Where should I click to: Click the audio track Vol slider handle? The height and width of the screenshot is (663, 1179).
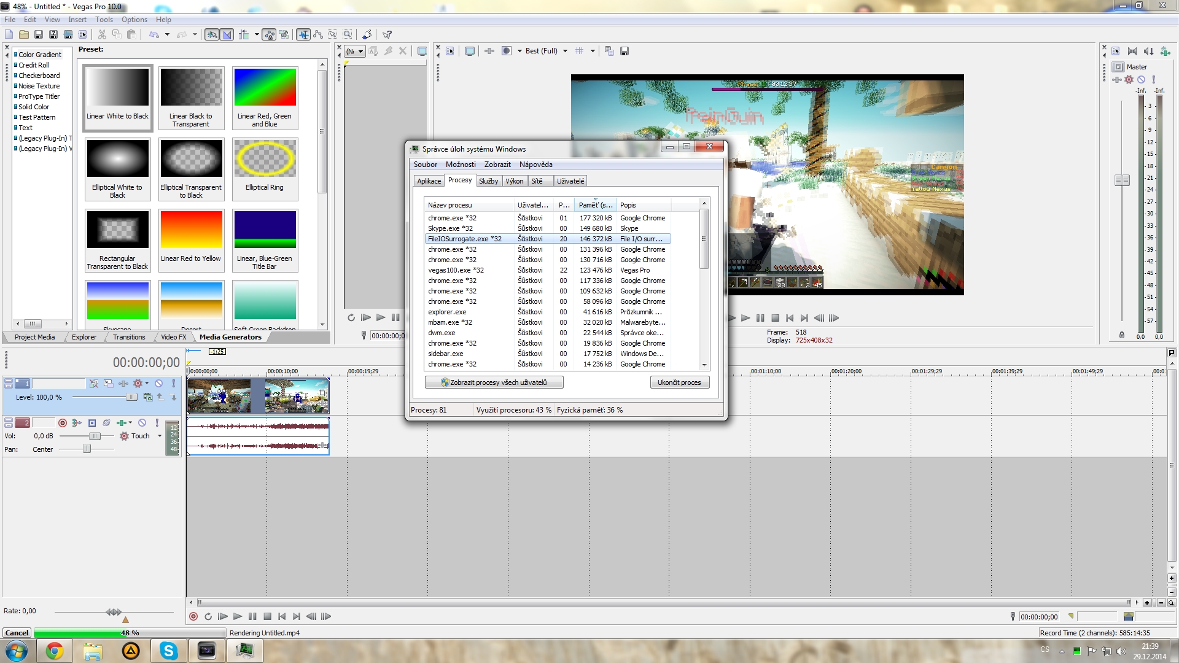click(95, 436)
